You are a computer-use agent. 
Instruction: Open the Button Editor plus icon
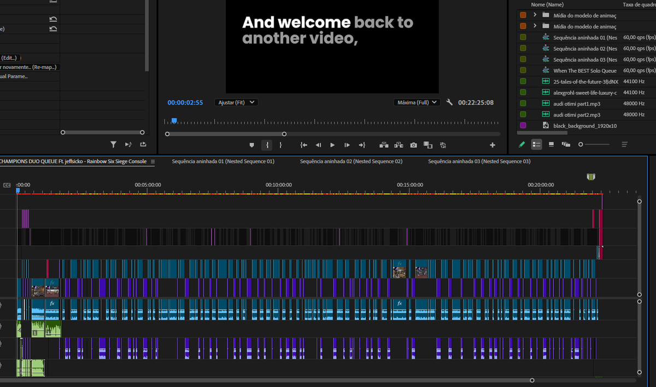(493, 145)
